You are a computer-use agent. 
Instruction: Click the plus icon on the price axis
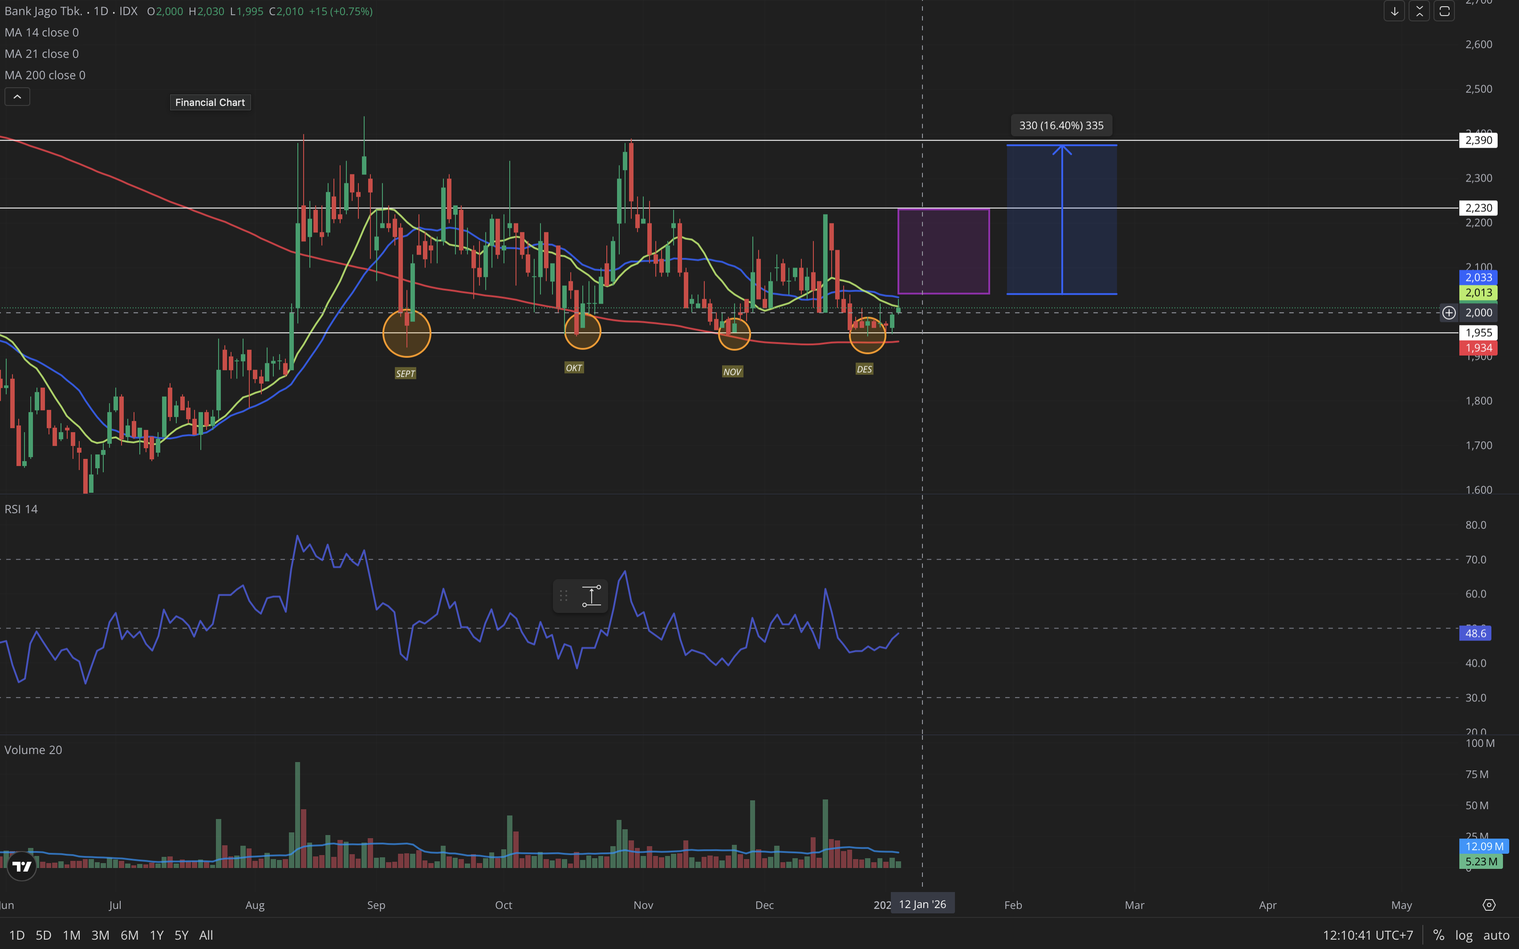(1449, 312)
